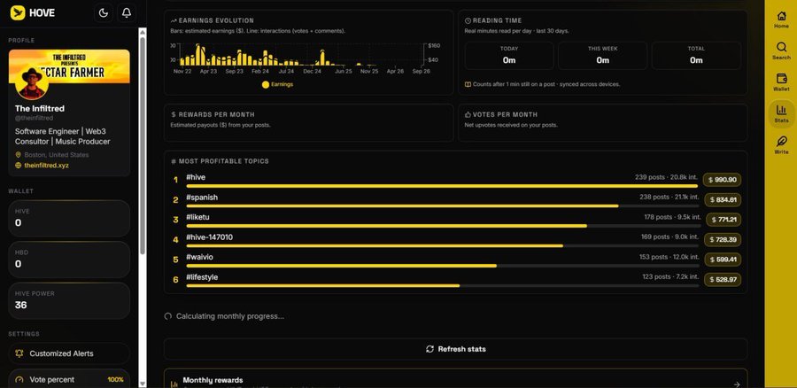The image size is (797, 388).
Task: Click the thumbs-up icon by Votes Per Month
Action: [468, 114]
